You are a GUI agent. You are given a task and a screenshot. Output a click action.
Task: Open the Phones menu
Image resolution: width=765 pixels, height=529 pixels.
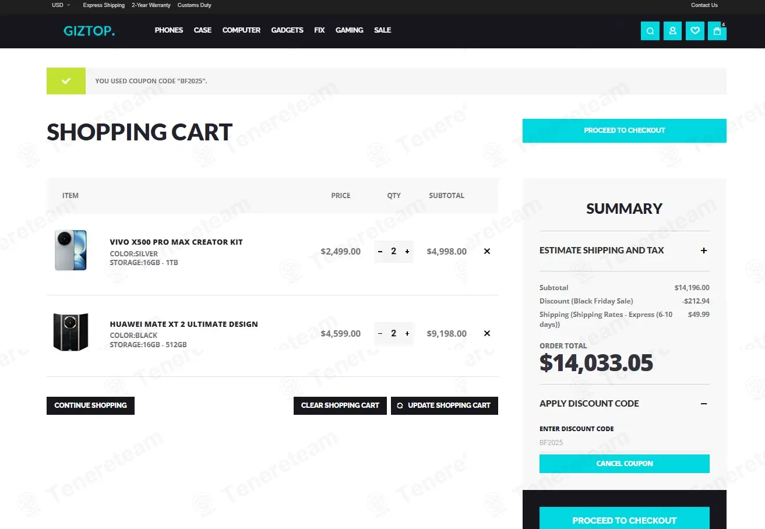169,30
